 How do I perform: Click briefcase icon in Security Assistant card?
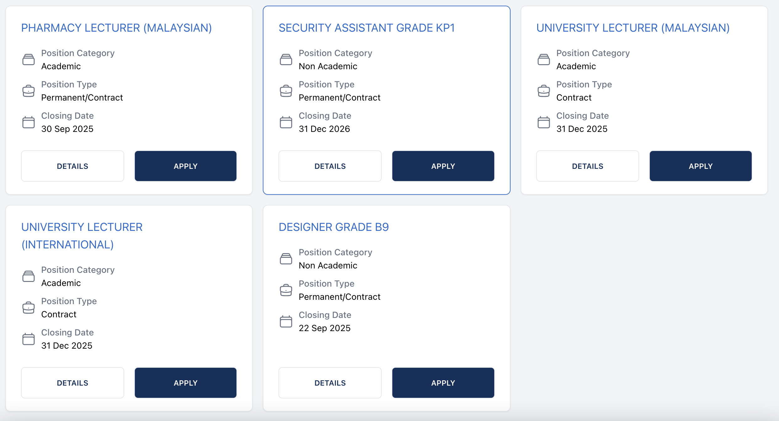tap(286, 91)
